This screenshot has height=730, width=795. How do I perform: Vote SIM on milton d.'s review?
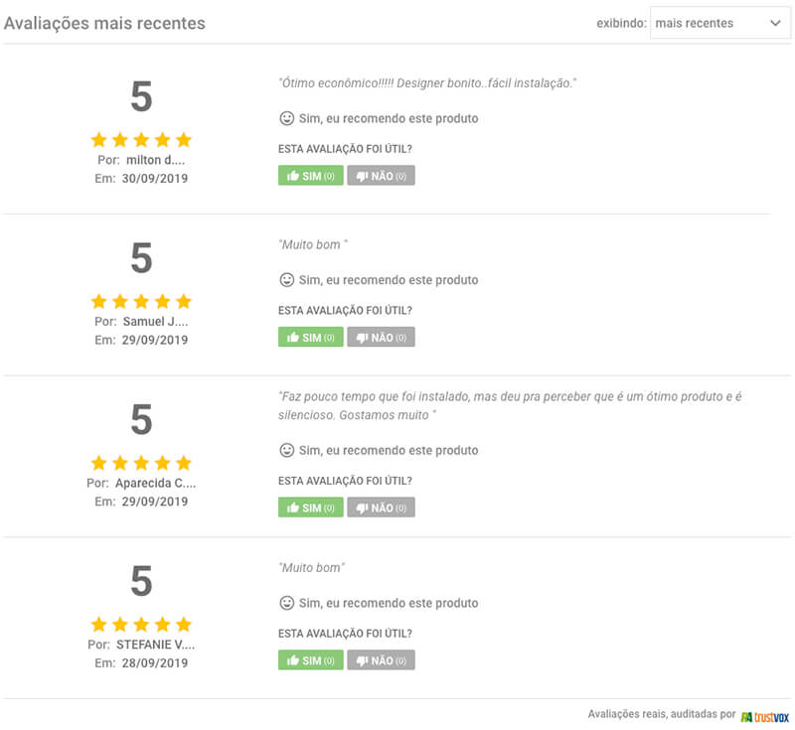(x=310, y=176)
